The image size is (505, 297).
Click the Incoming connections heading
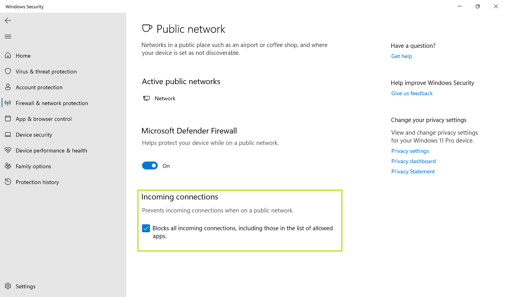(x=180, y=197)
